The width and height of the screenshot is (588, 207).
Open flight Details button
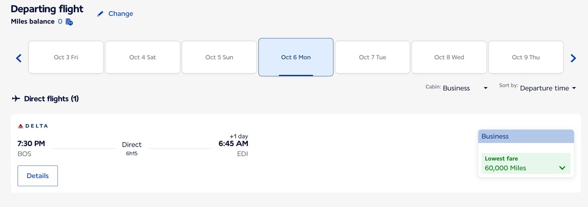[x=38, y=176]
